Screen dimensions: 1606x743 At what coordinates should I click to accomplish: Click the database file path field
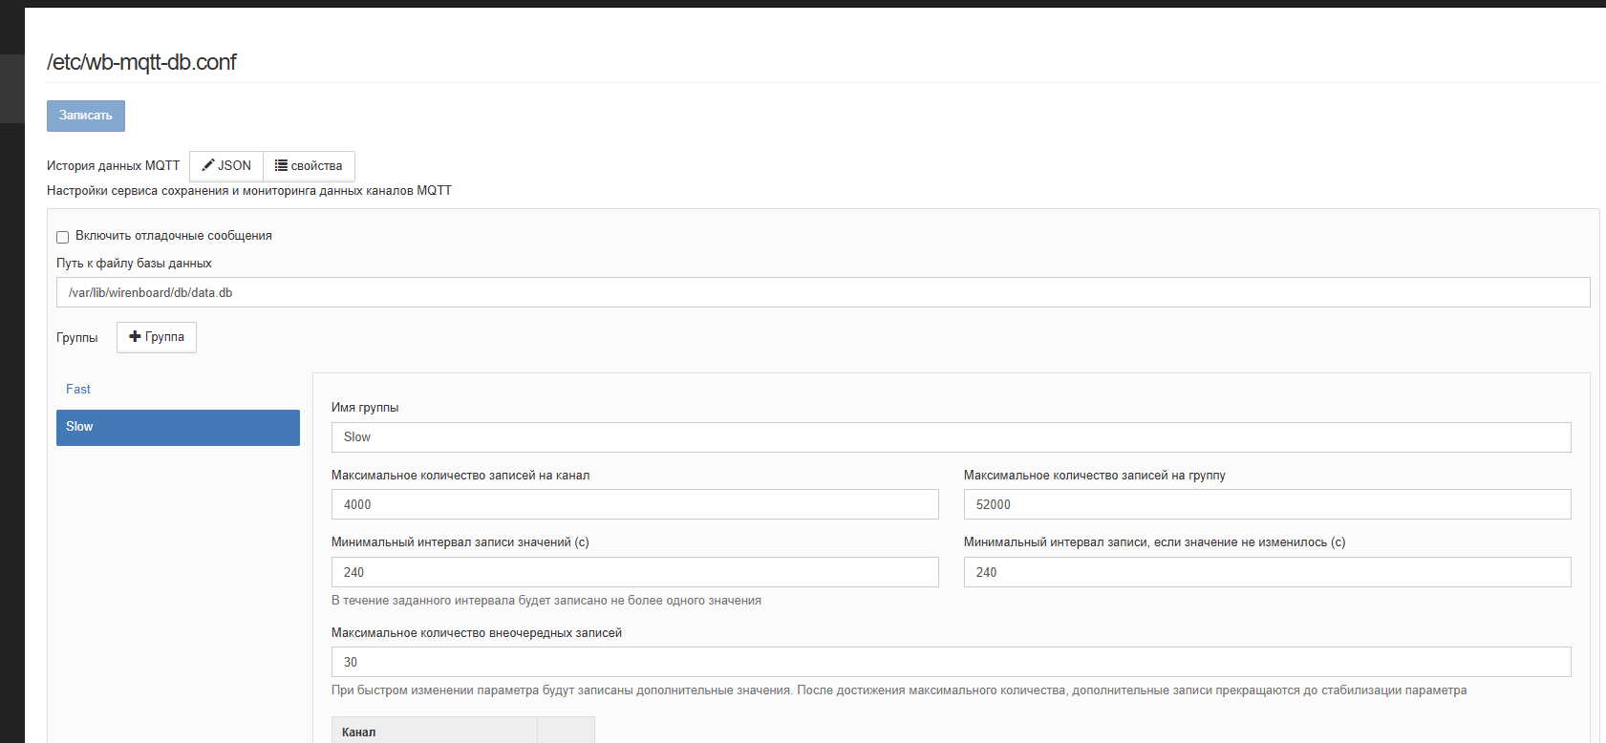(822, 292)
